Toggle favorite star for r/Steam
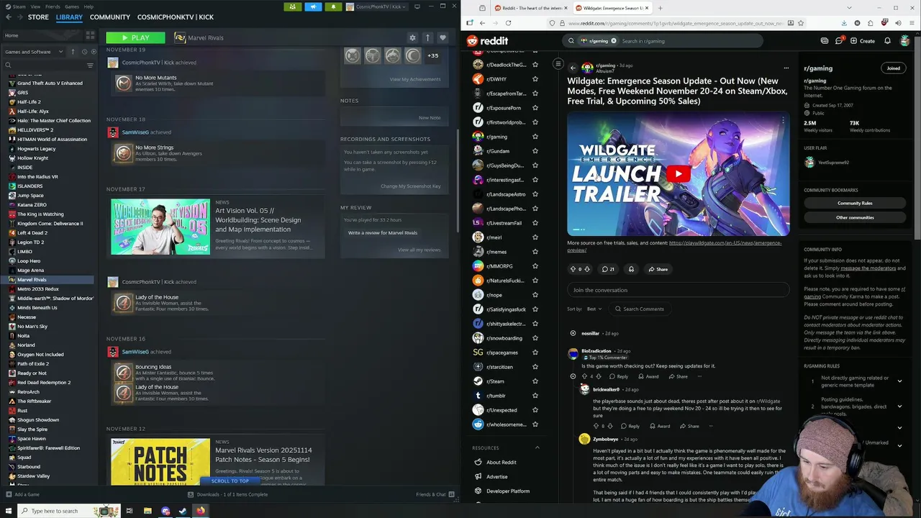The height and width of the screenshot is (518, 921). [x=535, y=381]
